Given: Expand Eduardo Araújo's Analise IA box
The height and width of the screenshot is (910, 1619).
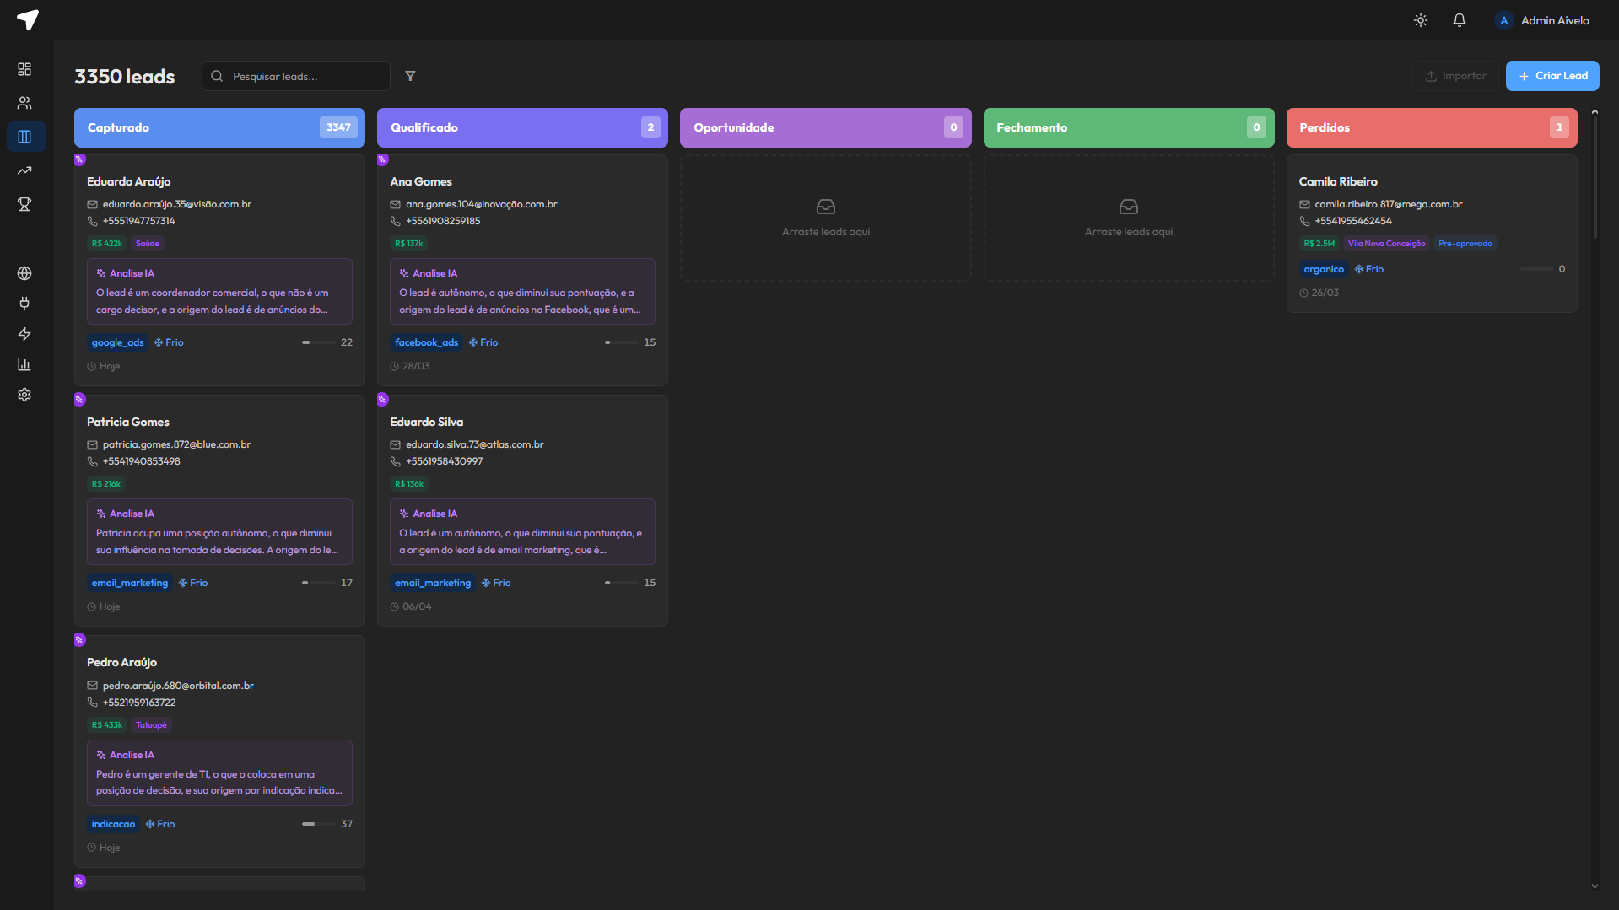Looking at the screenshot, I should point(219,292).
